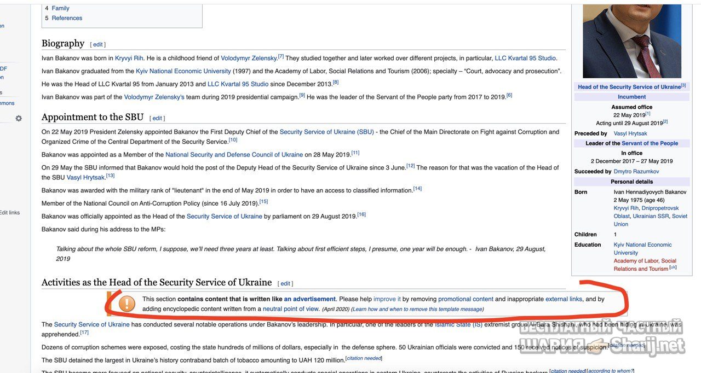Open Vasyl Hrytsak link in infobox
This screenshot has height=373, width=701.
coord(630,133)
